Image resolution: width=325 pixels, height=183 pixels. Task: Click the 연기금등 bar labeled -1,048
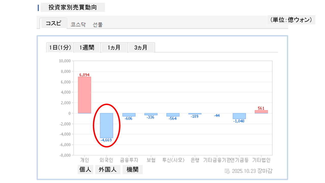coord(239,116)
